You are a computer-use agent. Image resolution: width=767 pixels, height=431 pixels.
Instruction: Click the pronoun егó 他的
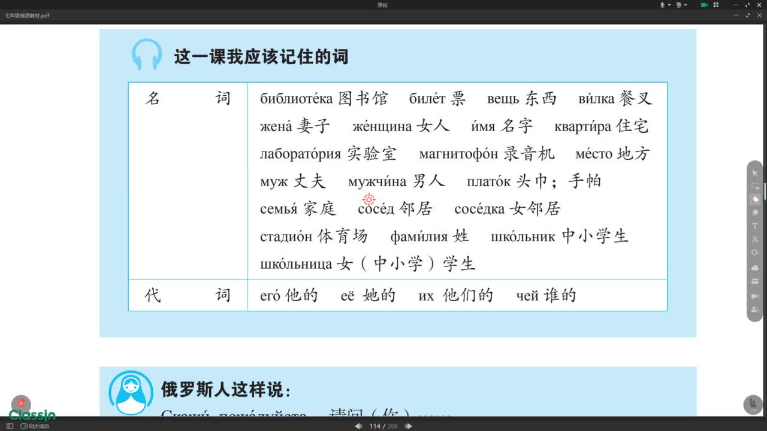pyautogui.click(x=289, y=295)
